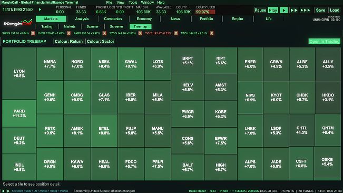Image resolution: width=343 pixels, height=193 pixels.
Task: Click the next arrow in the bottom bar
Action: point(8,191)
